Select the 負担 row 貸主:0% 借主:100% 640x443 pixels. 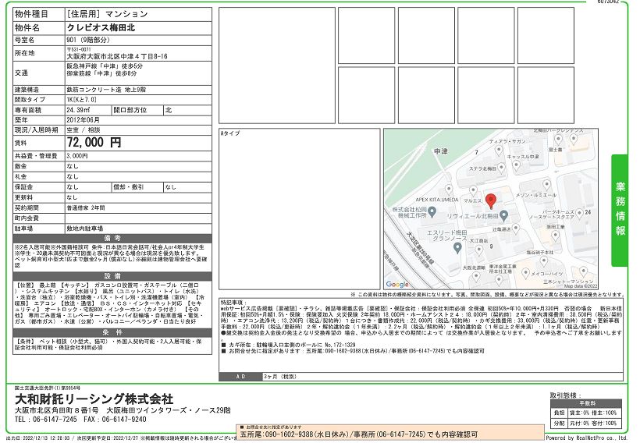point(585,413)
